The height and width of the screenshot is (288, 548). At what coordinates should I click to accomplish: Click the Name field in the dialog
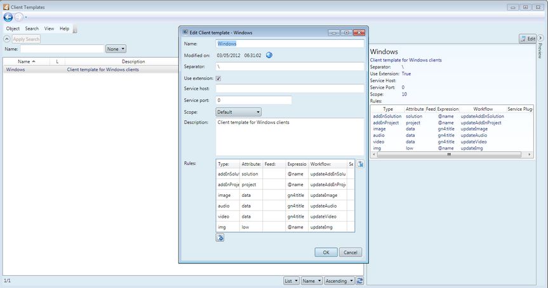(290, 44)
